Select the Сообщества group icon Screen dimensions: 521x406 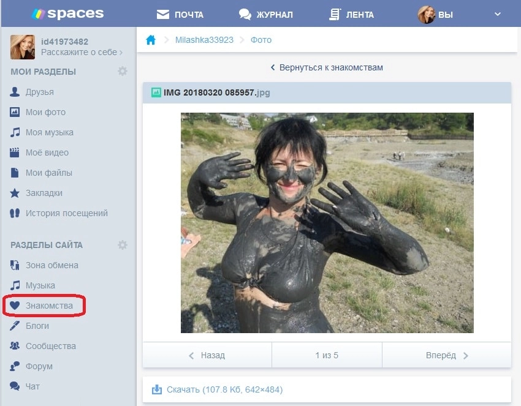pos(13,346)
